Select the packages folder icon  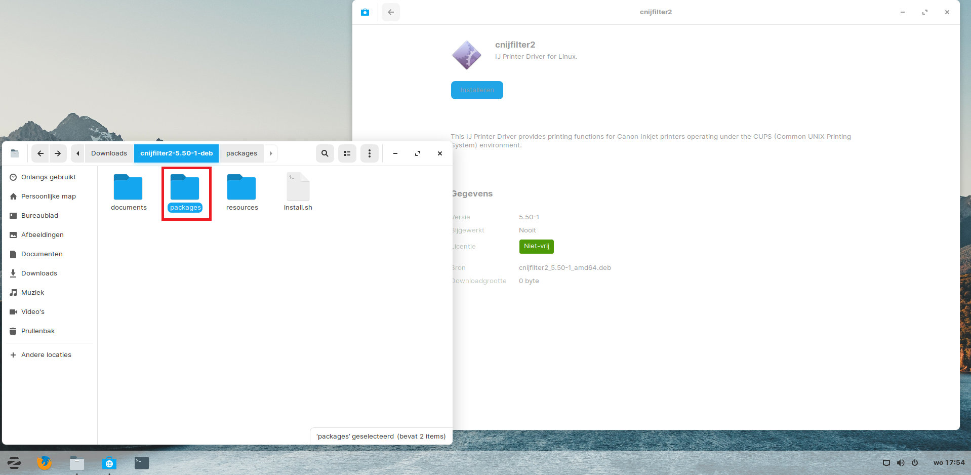point(185,187)
